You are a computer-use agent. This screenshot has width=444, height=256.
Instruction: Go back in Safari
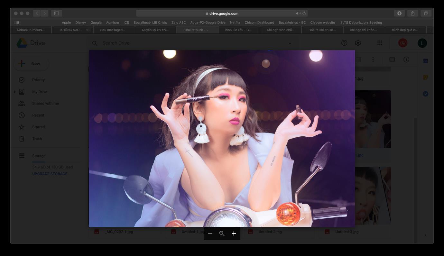(x=37, y=13)
